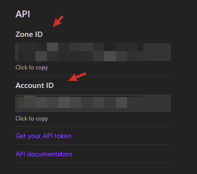
Task: Click the word 'token' in the API token link
Action: (x=63, y=136)
